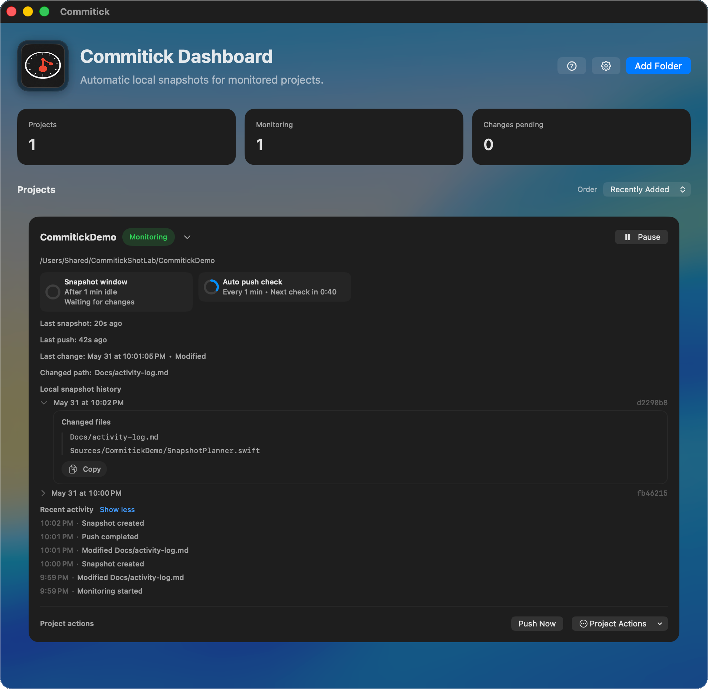The height and width of the screenshot is (689, 708).
Task: Toggle the chevron next to Monitoring badge
Action: point(187,237)
